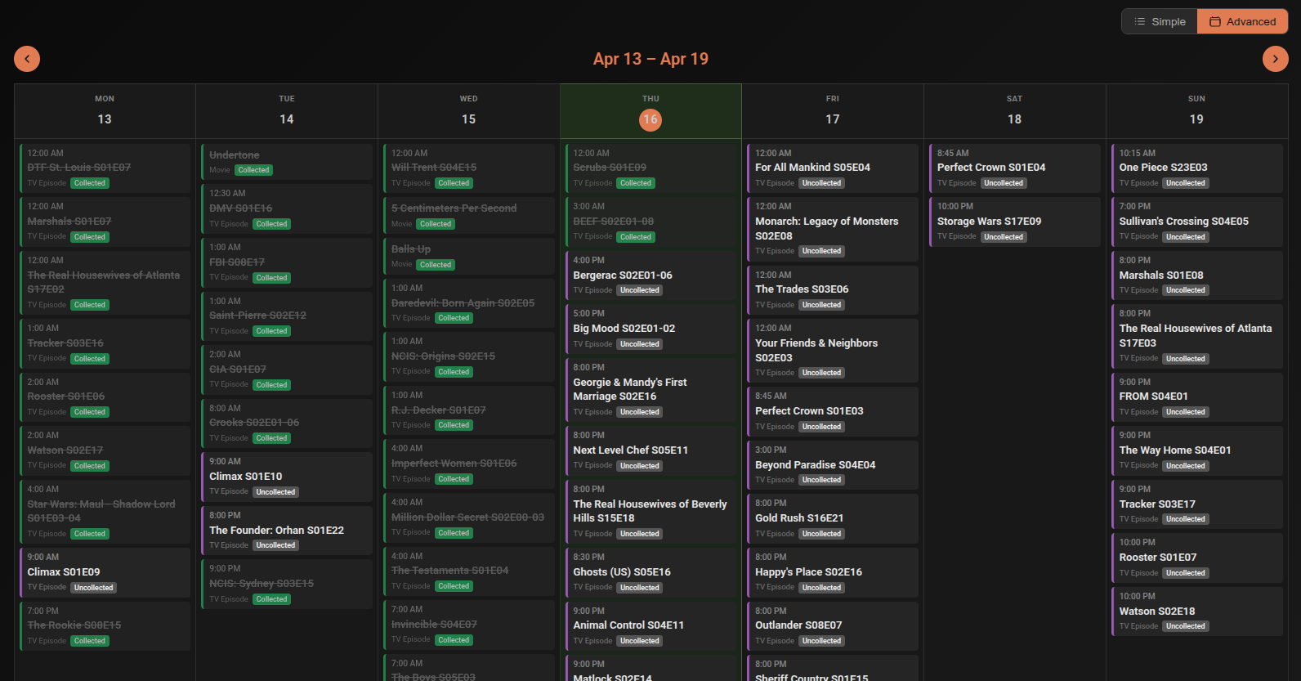Open Bergerac S02E01-06 entry
The width and height of the screenshot is (1301, 681).
pyautogui.click(x=651, y=276)
